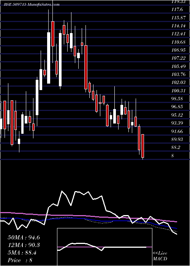
Task: Click the <<Live MACD label
Action: (160, 256)
